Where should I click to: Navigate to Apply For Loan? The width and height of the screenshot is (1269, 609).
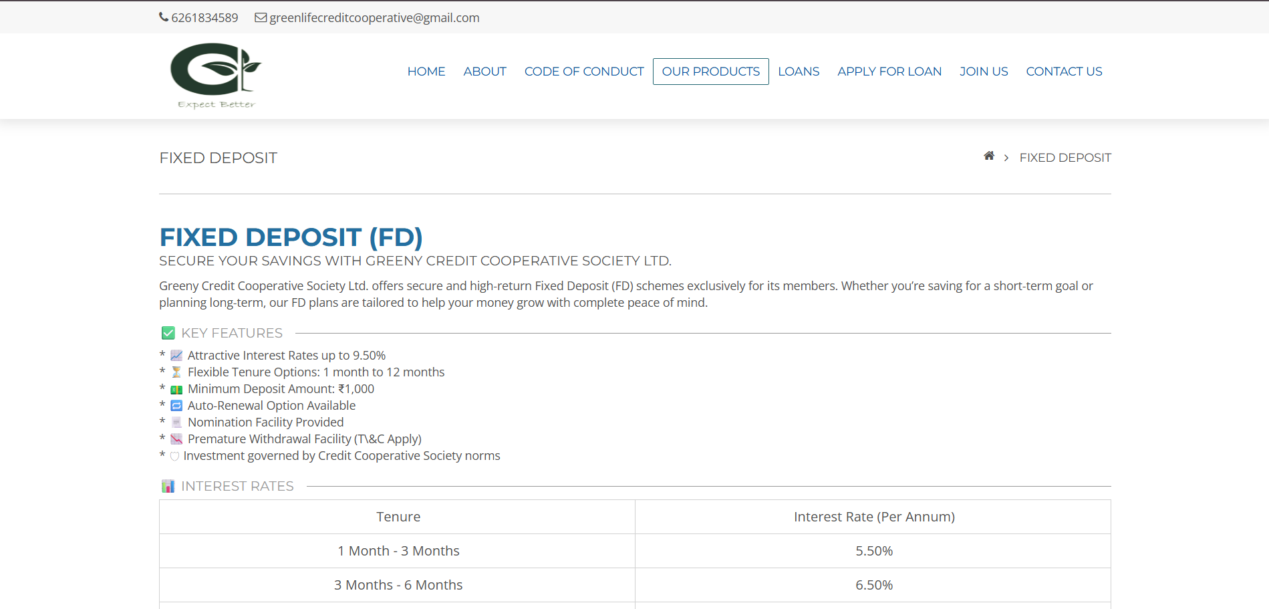(x=889, y=72)
